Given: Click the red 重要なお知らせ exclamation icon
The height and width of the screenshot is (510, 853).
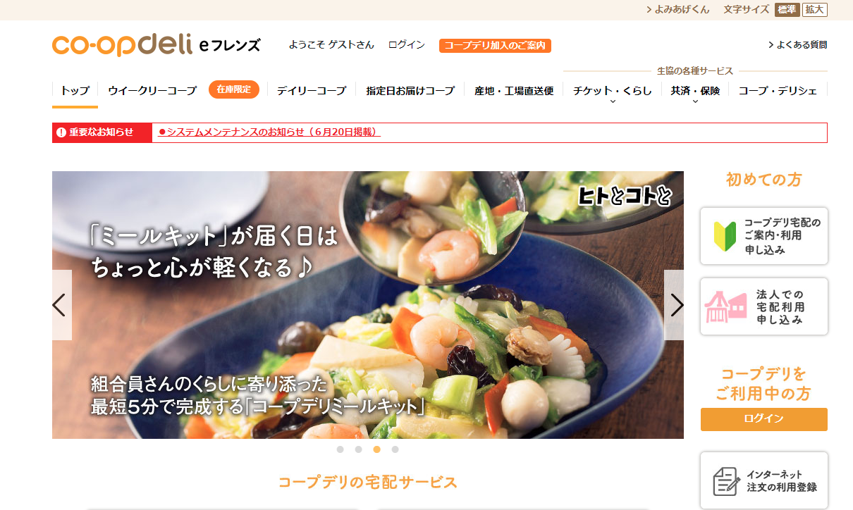Looking at the screenshot, I should coord(61,132).
